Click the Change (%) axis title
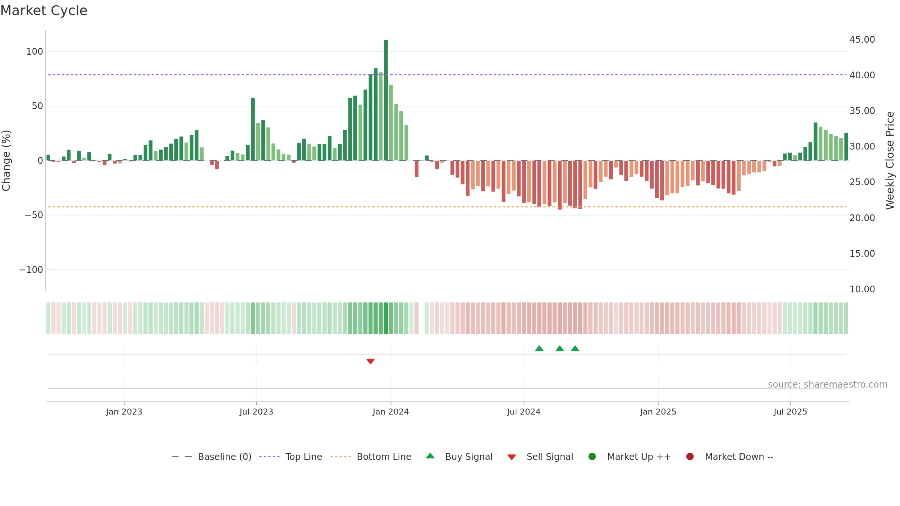900x506 pixels. [x=6, y=160]
